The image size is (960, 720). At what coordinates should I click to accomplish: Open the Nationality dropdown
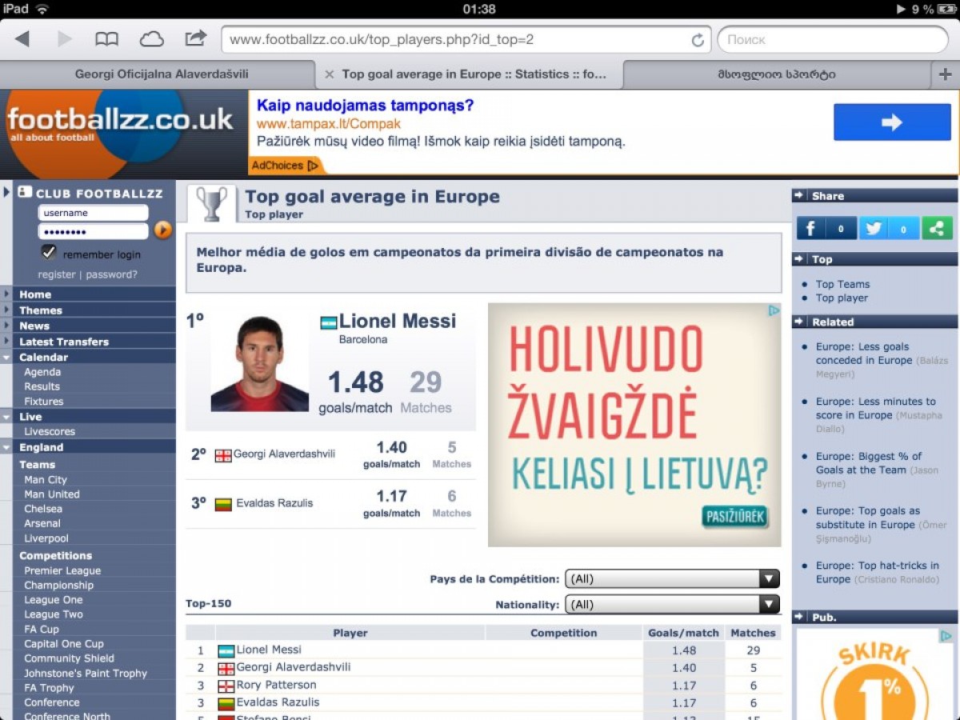(672, 605)
